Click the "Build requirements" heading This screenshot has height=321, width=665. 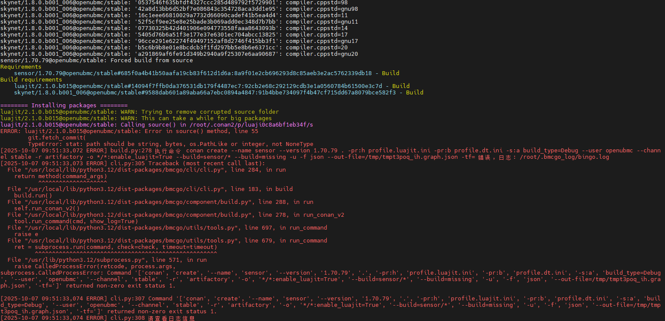click(x=31, y=80)
